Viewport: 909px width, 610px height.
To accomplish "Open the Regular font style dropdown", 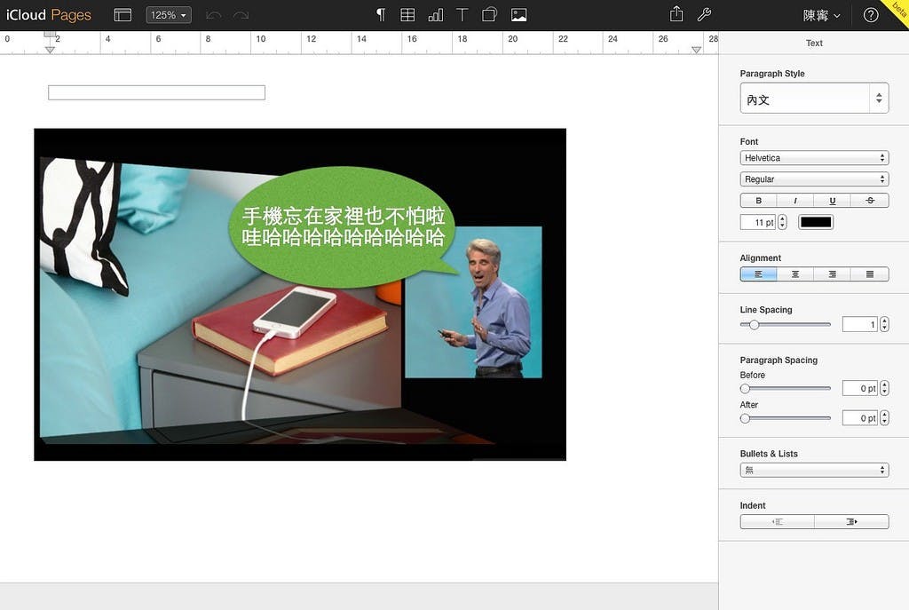I will pos(815,179).
